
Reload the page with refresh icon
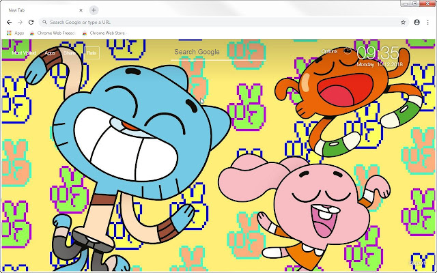31,23
